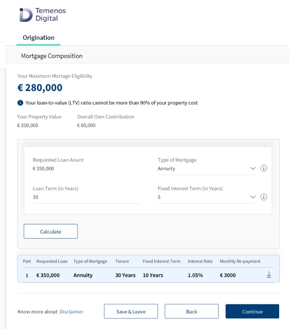Screen dimensions: 289x329
Task: Click the LTV ratio info icon
Action: (20, 103)
